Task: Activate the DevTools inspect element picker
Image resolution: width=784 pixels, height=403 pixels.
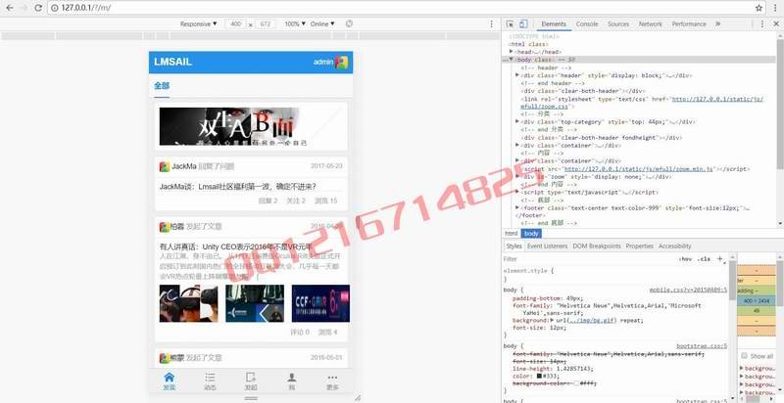Action: pyautogui.click(x=510, y=23)
